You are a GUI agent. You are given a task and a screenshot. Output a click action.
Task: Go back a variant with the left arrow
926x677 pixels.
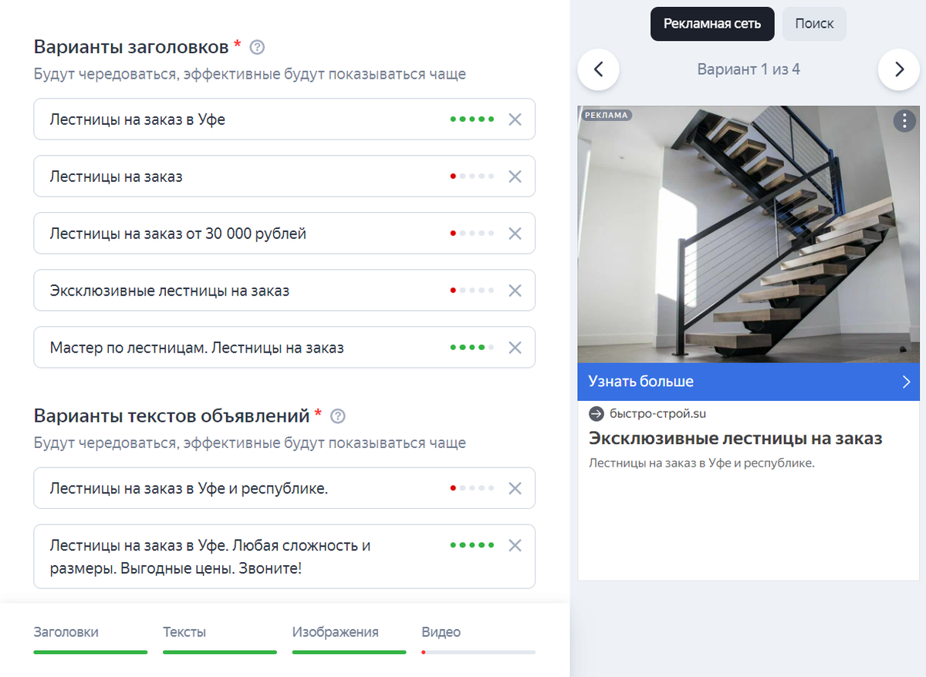coord(599,69)
